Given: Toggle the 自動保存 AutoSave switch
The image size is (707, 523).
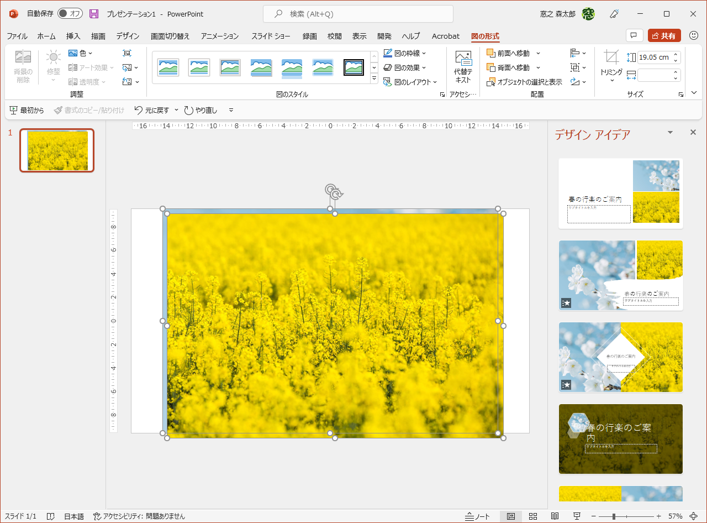Looking at the screenshot, I should click(70, 14).
